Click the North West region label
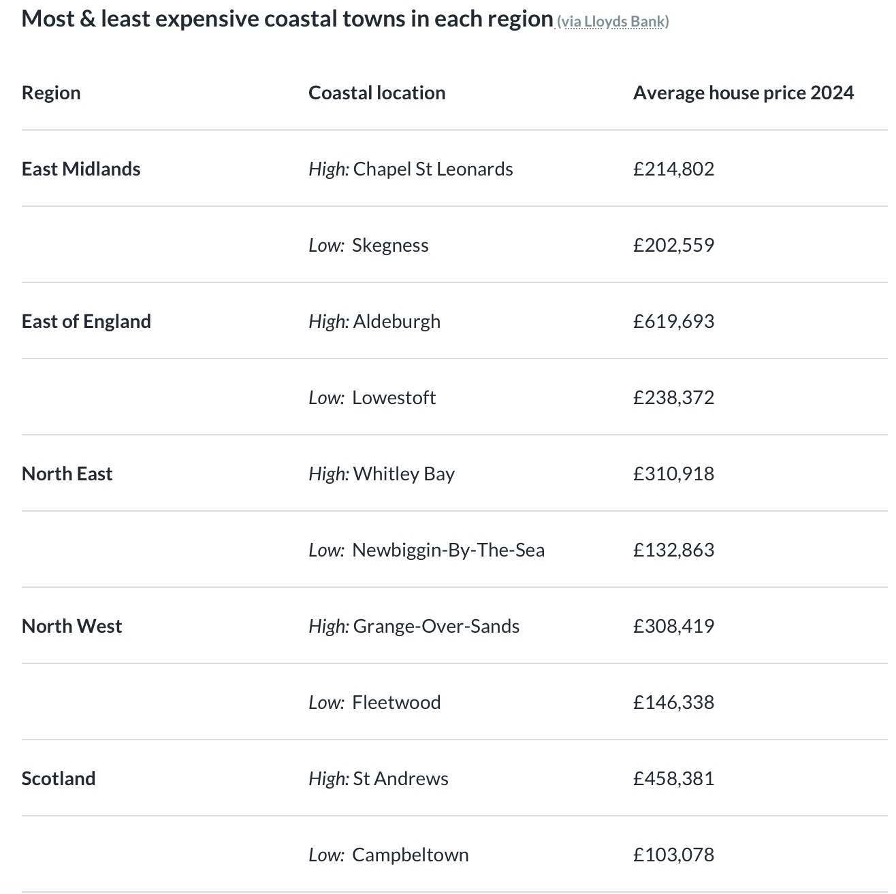The image size is (896, 894). [71, 627]
